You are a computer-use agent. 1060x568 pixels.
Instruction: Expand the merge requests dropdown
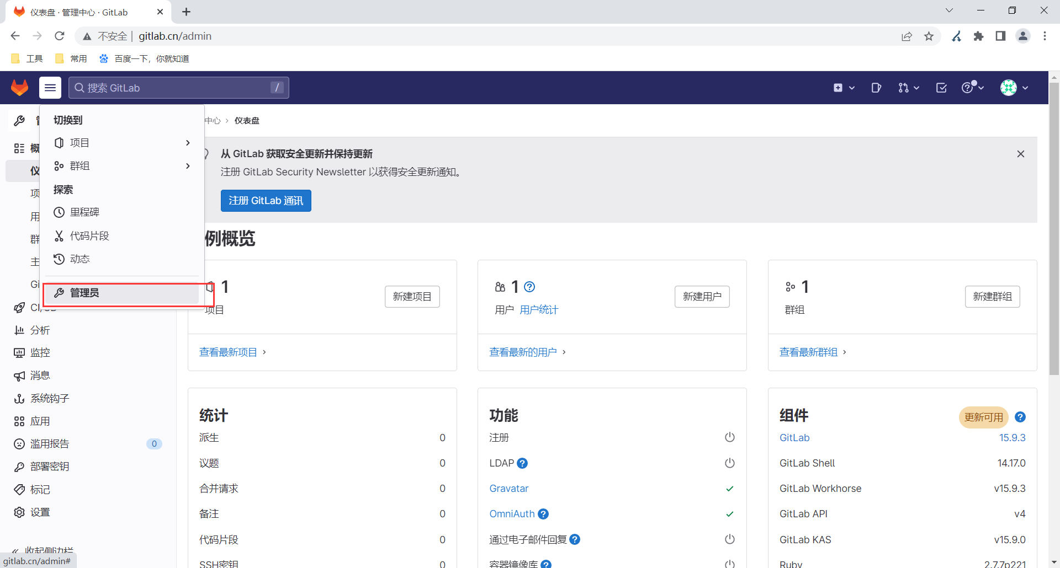[908, 88]
